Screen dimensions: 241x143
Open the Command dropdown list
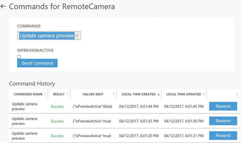[x=49, y=36]
